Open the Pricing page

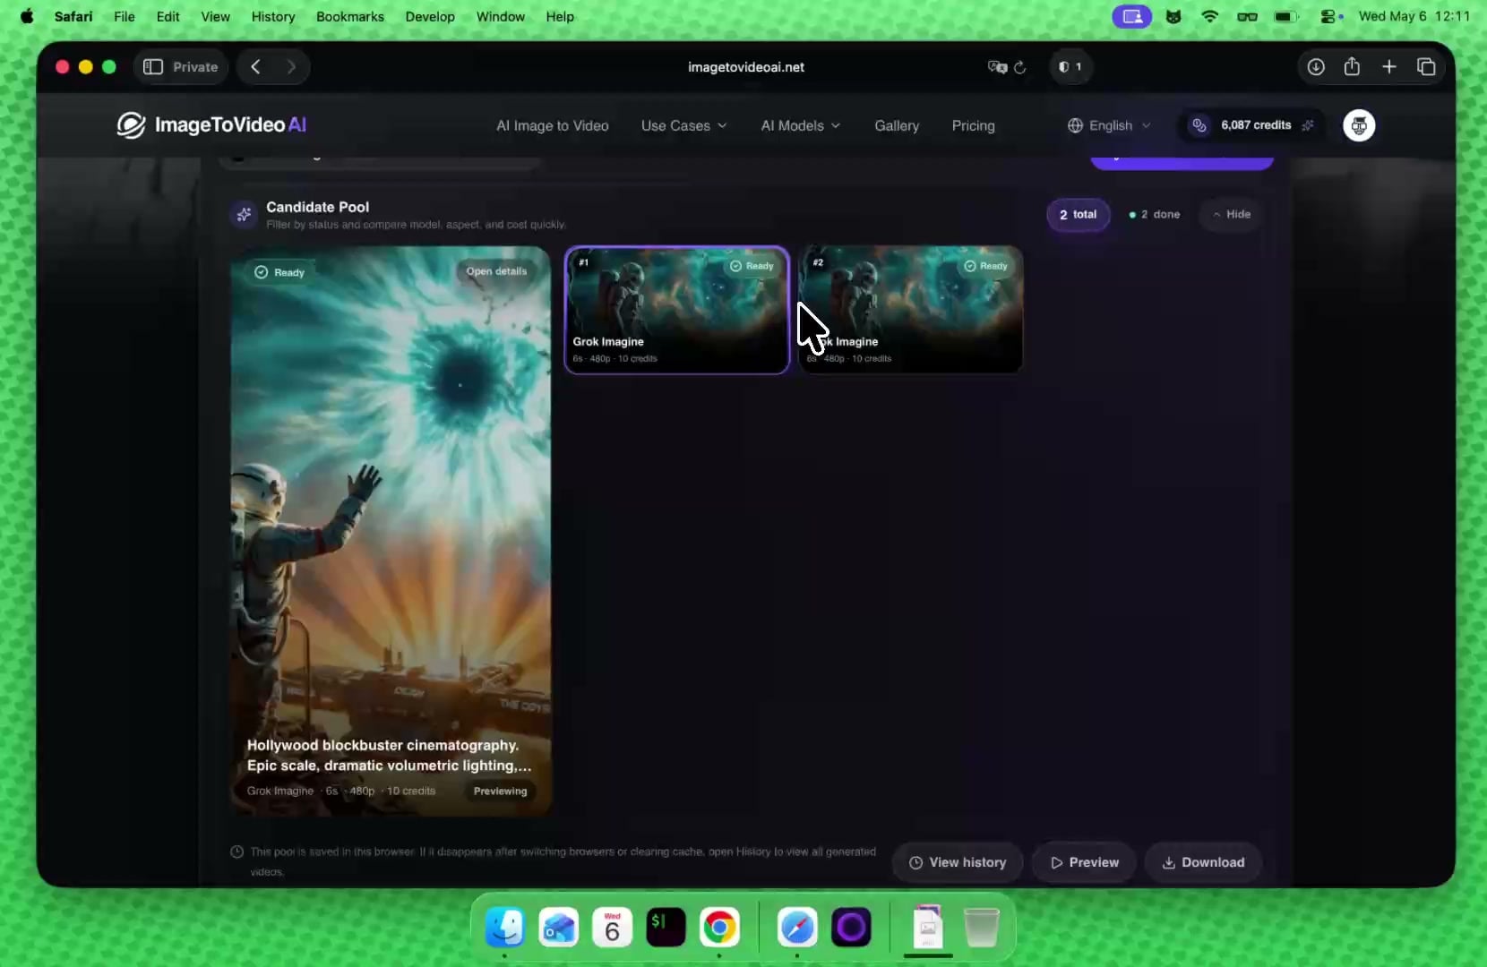pos(973,126)
